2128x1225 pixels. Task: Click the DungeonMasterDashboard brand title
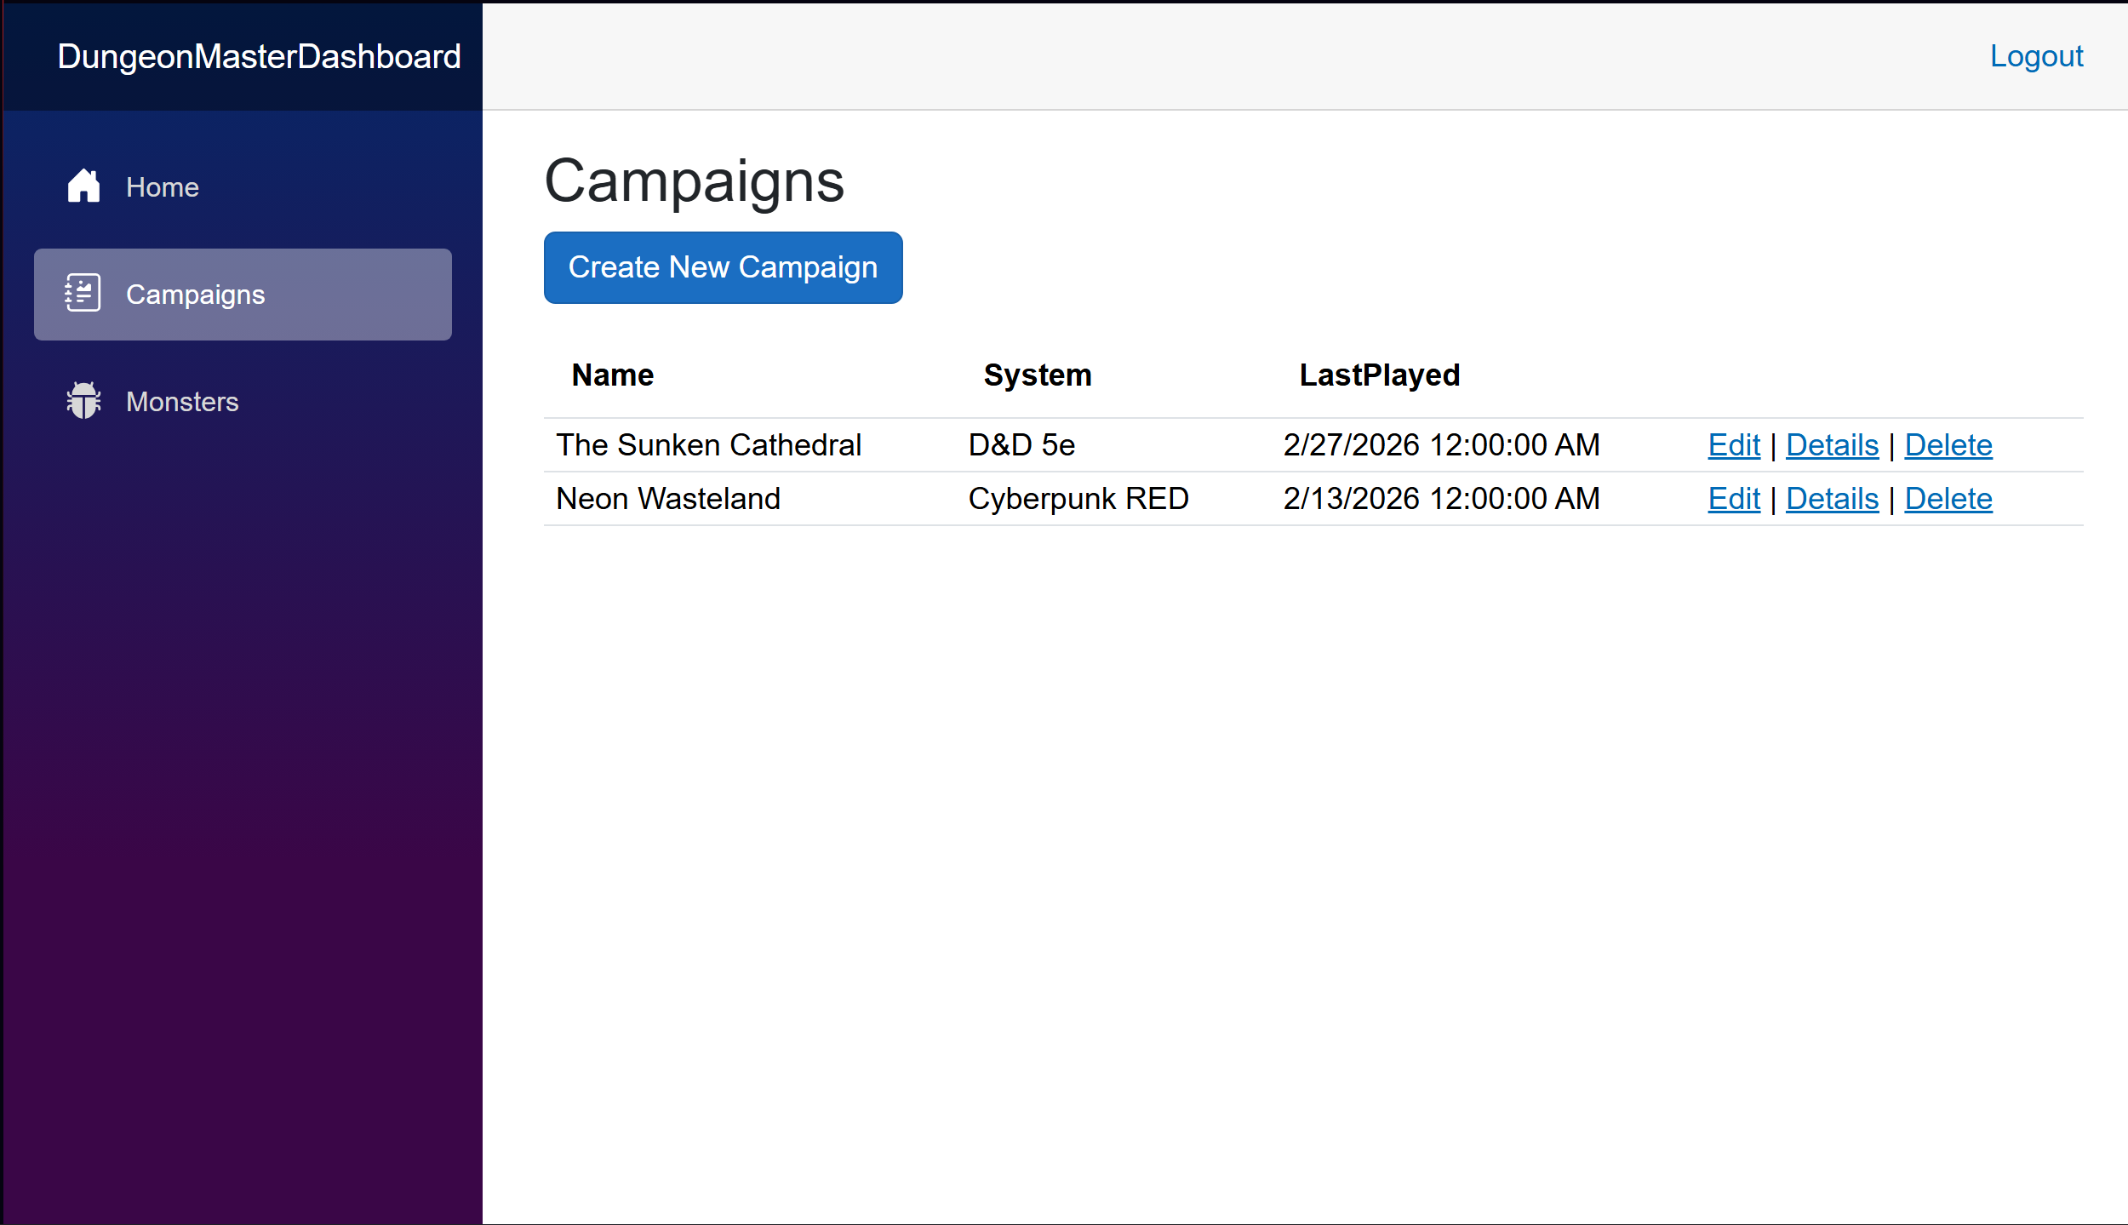[x=259, y=56]
